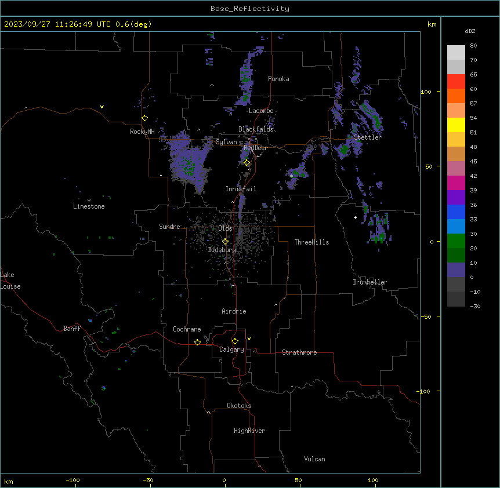Screen dimensions: 500x488
Task: Select the slate purple 10-0 dBZ legend swatch
Action: [x=456, y=270]
